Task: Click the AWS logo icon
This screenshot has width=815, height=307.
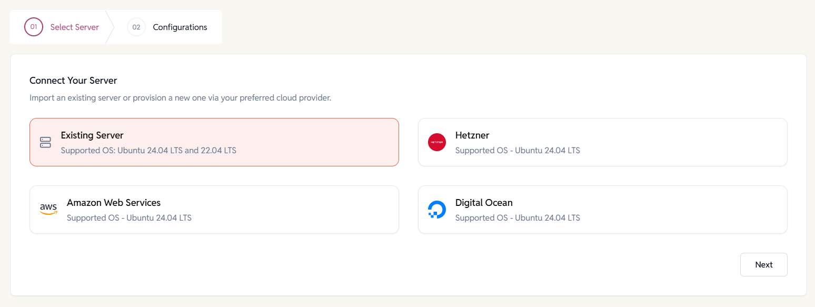Action: pos(48,210)
